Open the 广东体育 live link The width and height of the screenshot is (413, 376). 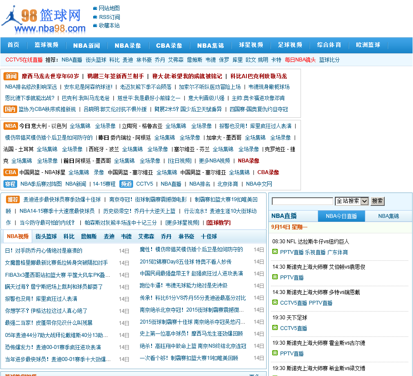pos(337,252)
